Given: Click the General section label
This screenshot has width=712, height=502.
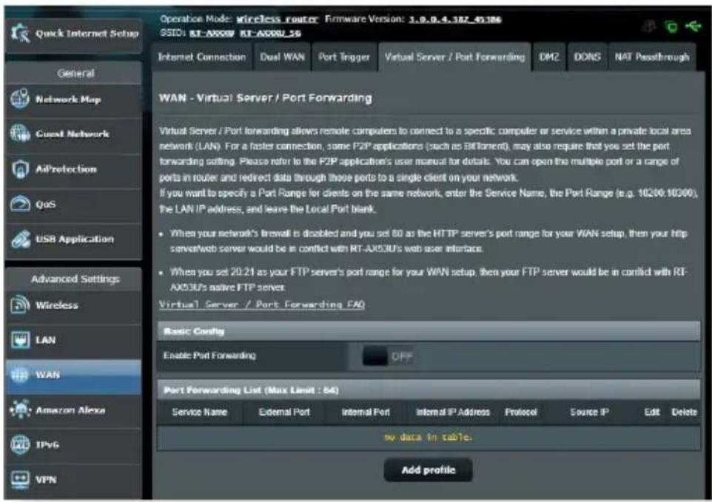Looking at the screenshot, I should point(75,73).
